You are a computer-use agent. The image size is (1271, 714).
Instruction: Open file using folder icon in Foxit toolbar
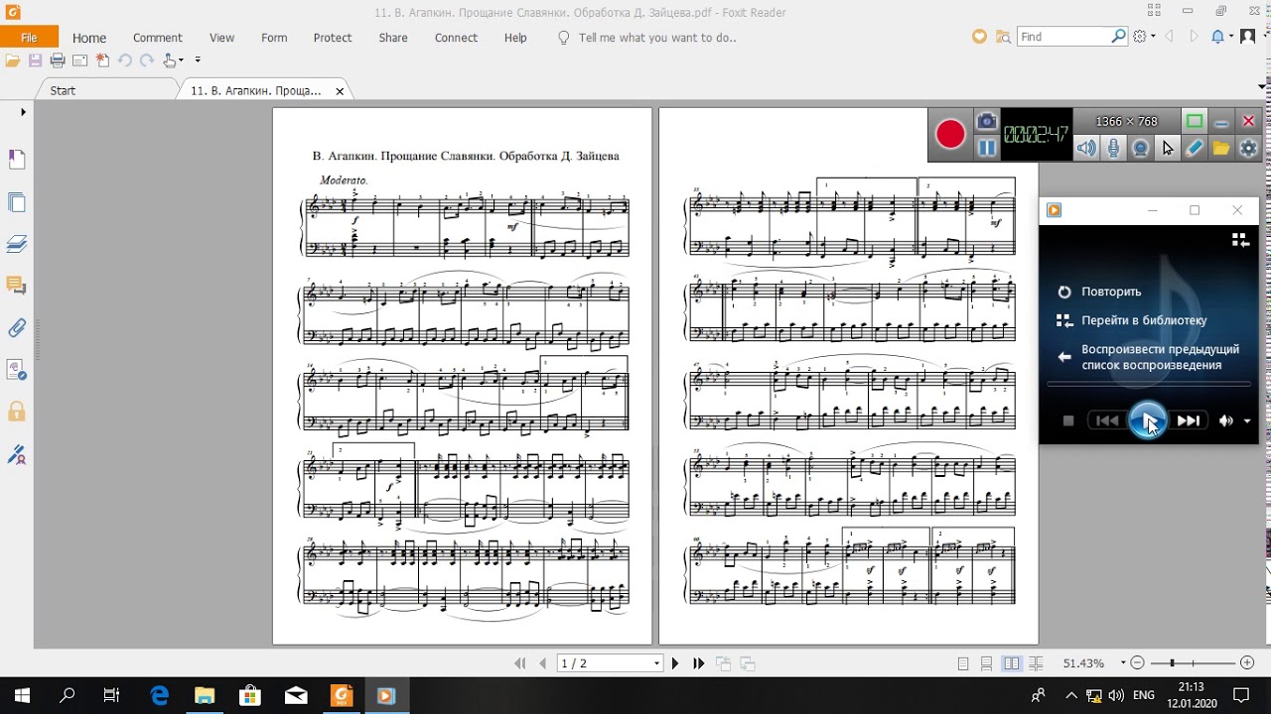coord(12,60)
